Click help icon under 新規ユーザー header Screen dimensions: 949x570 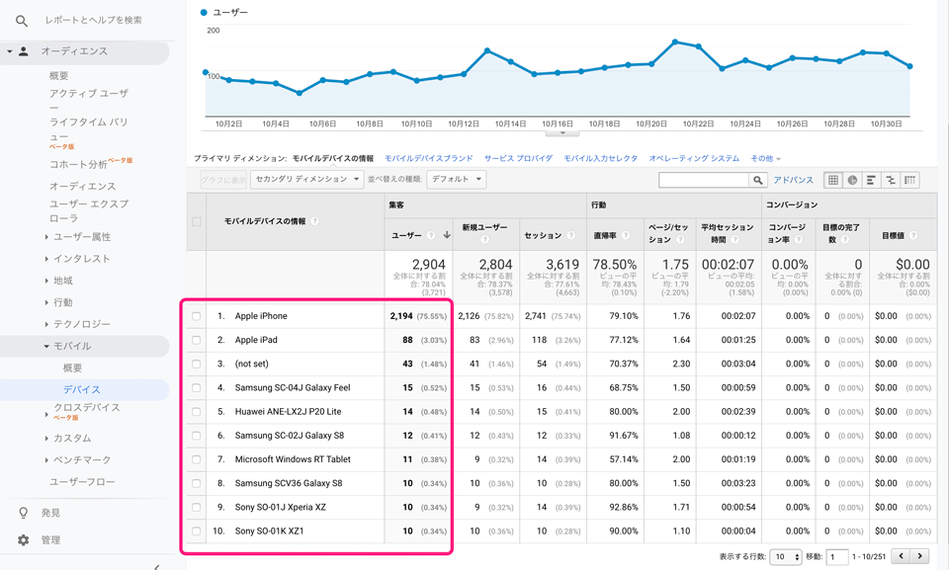(x=484, y=240)
